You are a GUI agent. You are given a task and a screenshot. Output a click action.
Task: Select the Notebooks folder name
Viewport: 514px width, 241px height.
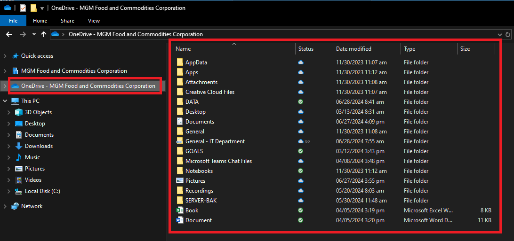click(199, 171)
